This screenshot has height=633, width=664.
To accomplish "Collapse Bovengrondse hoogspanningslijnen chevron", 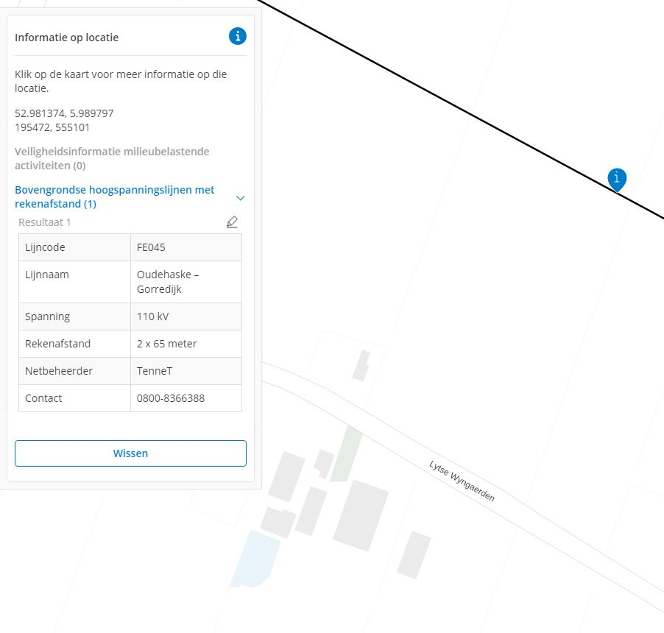I will point(240,198).
